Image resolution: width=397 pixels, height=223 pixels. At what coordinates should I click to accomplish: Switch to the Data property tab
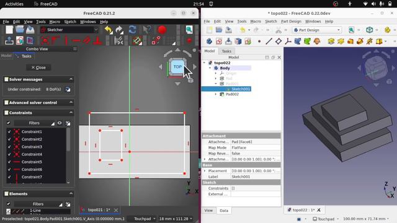(224, 211)
